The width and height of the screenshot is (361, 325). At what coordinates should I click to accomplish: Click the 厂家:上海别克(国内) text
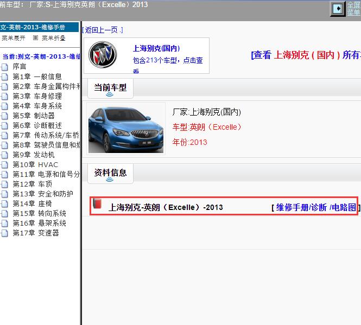(207, 112)
